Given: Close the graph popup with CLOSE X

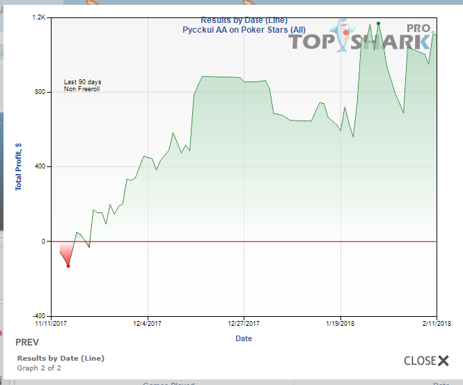Looking at the screenshot, I should click(x=426, y=361).
